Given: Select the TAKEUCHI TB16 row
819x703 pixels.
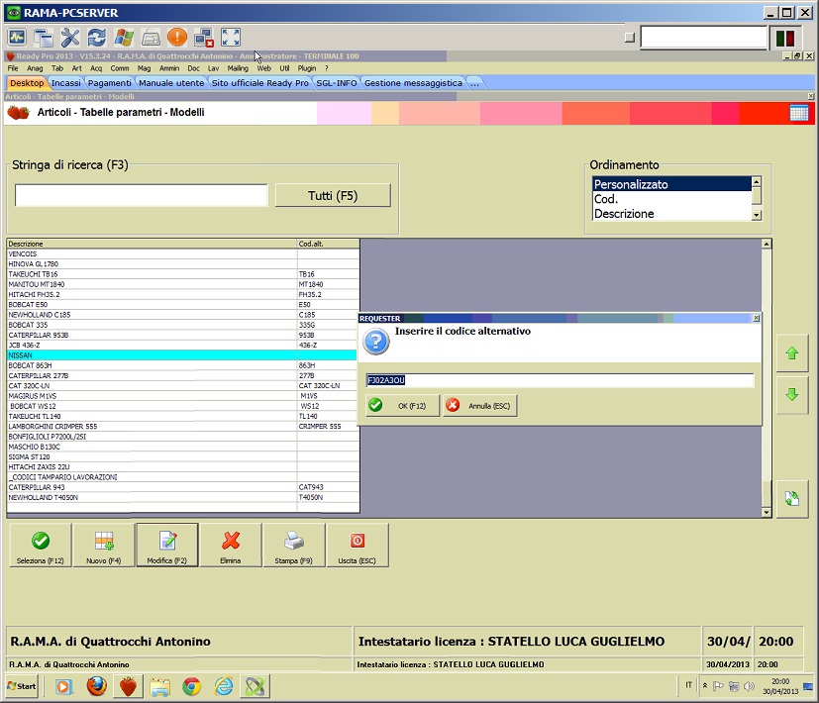Looking at the screenshot, I should click(182, 274).
